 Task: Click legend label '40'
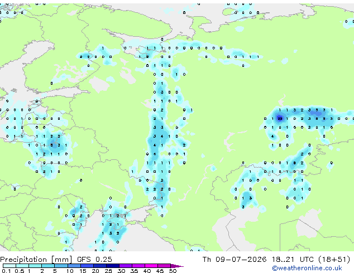147,271
